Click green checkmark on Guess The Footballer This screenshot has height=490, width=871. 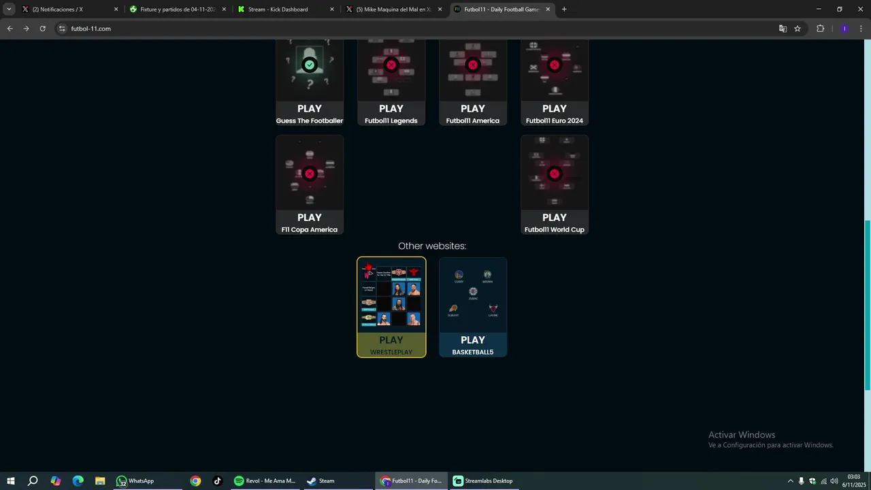coord(310,65)
